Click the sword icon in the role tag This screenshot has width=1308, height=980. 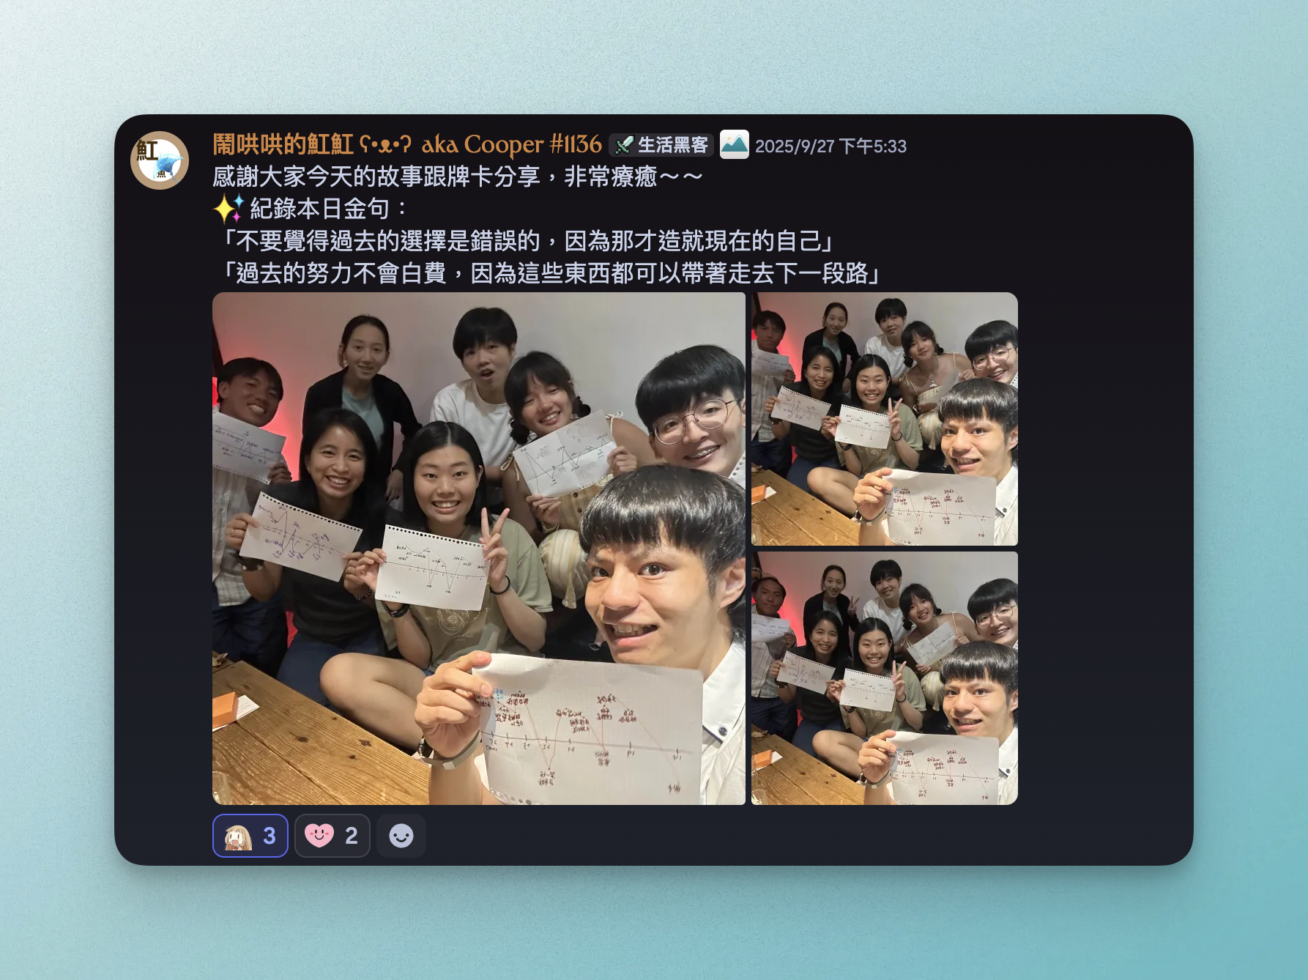click(623, 145)
